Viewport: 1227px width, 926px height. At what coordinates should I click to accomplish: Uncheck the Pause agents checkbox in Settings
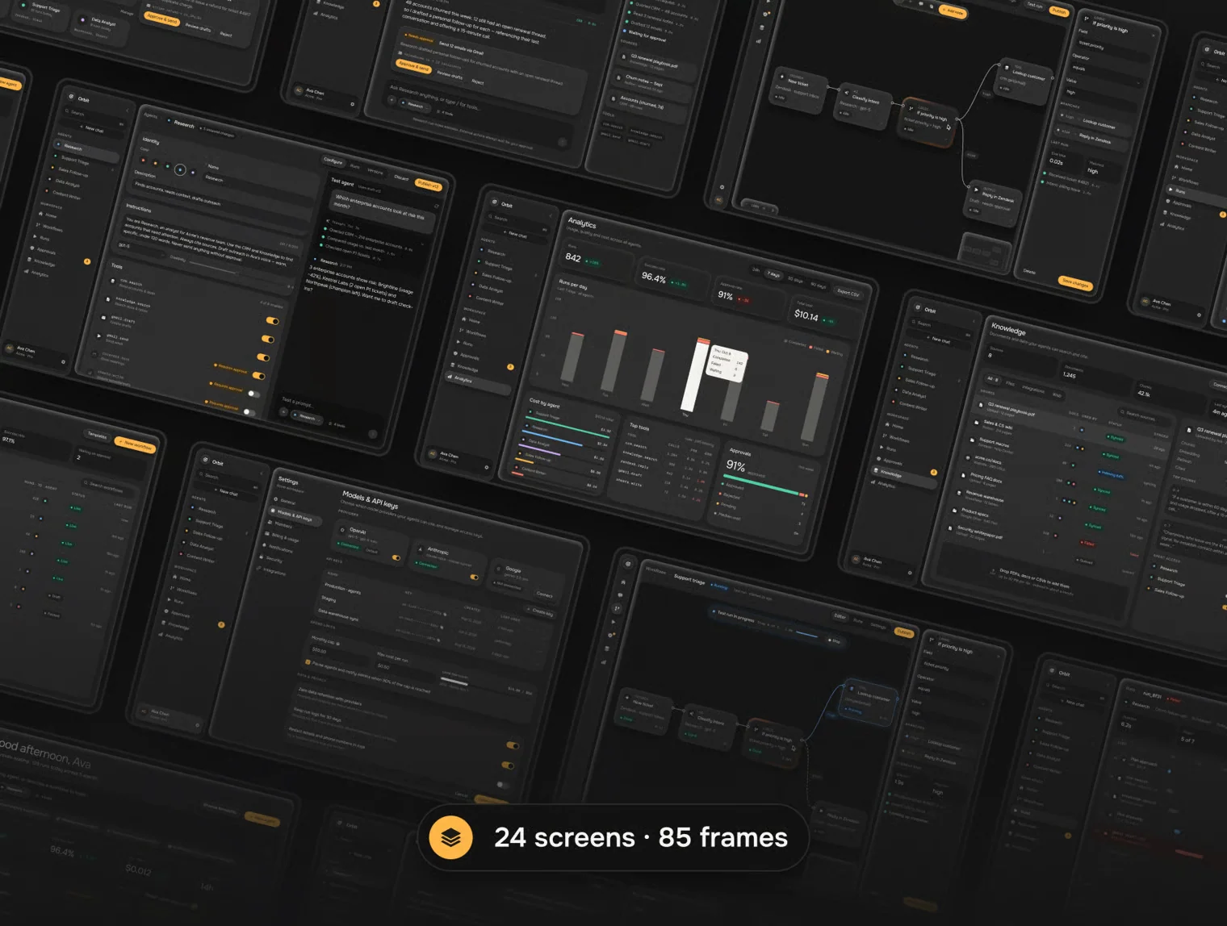click(x=308, y=662)
